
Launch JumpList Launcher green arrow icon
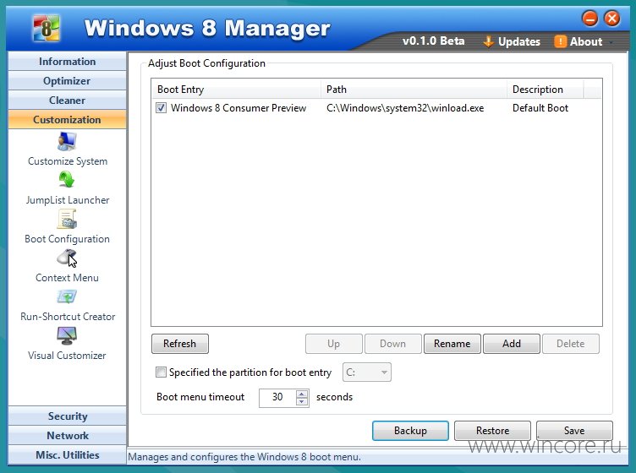point(67,179)
